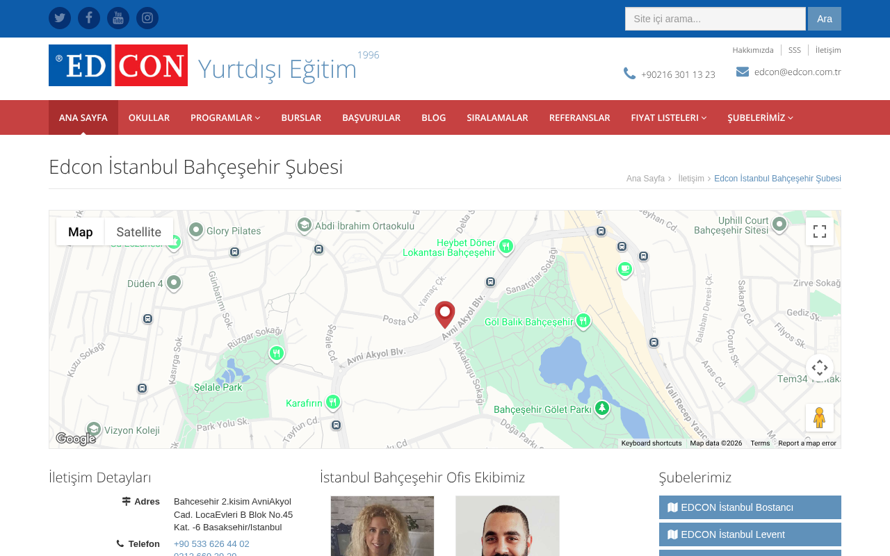Screen dimensions: 890x556
Task: Open the REFERANSLAR menu item
Action: coord(580,117)
